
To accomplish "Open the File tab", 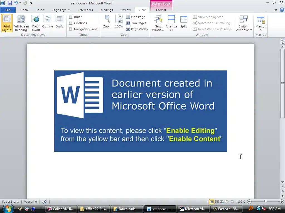I will (x=8, y=10).
